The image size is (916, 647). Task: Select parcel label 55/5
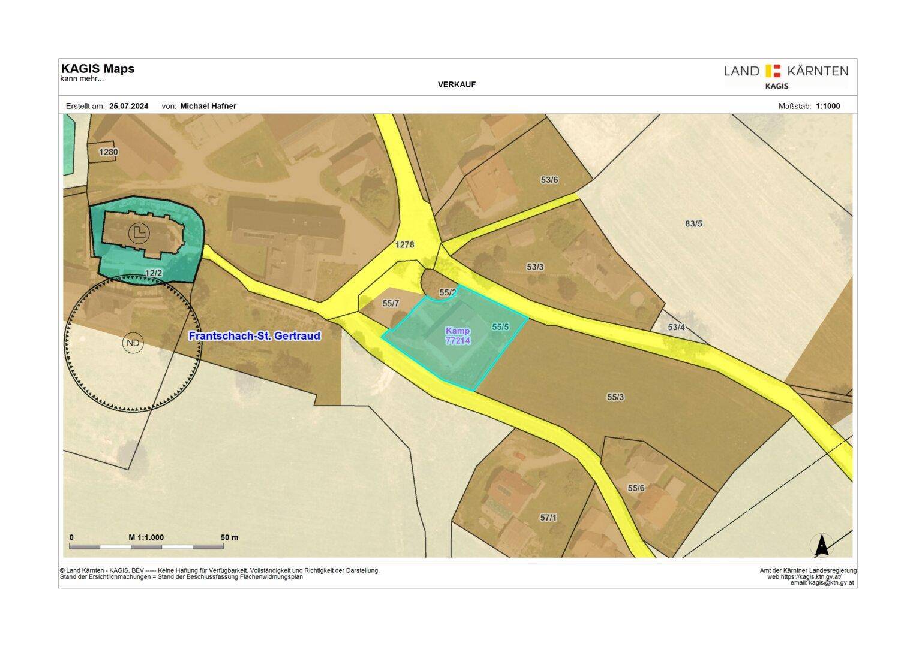(x=500, y=327)
